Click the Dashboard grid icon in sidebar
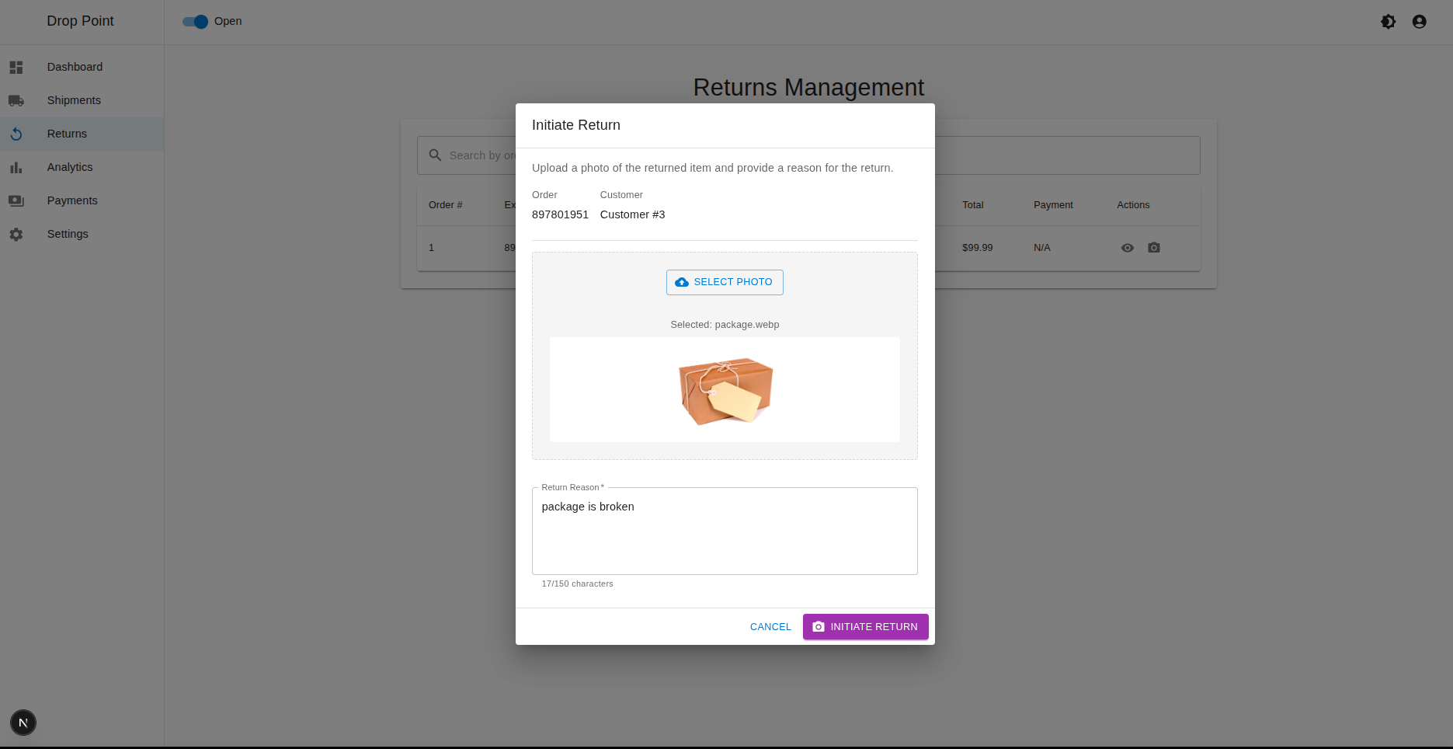 point(16,68)
